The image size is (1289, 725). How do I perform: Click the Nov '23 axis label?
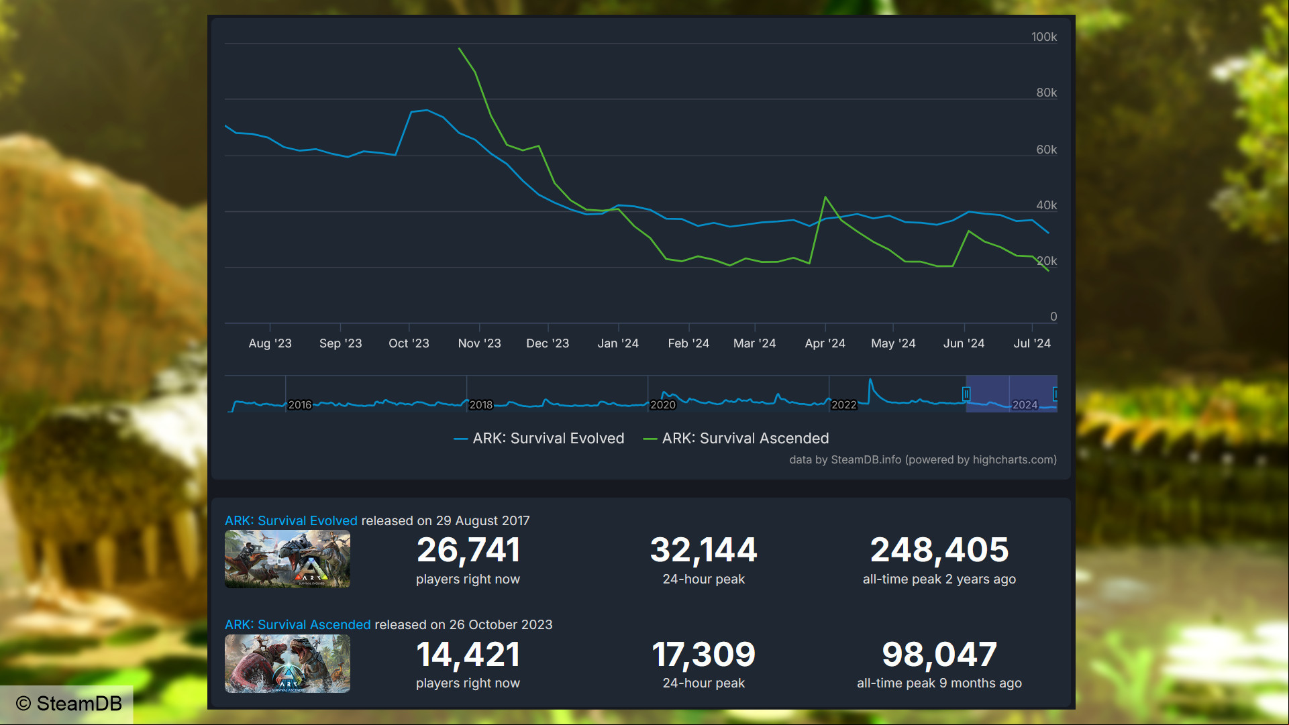[479, 343]
